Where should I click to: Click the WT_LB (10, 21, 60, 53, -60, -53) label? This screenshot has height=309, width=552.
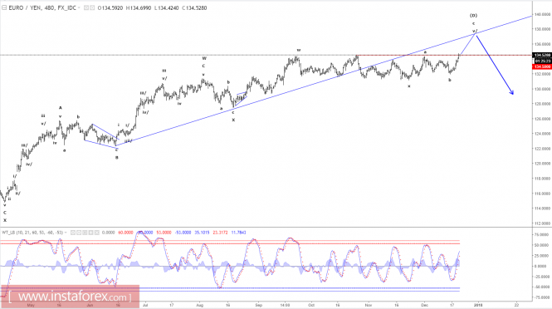tap(32, 233)
